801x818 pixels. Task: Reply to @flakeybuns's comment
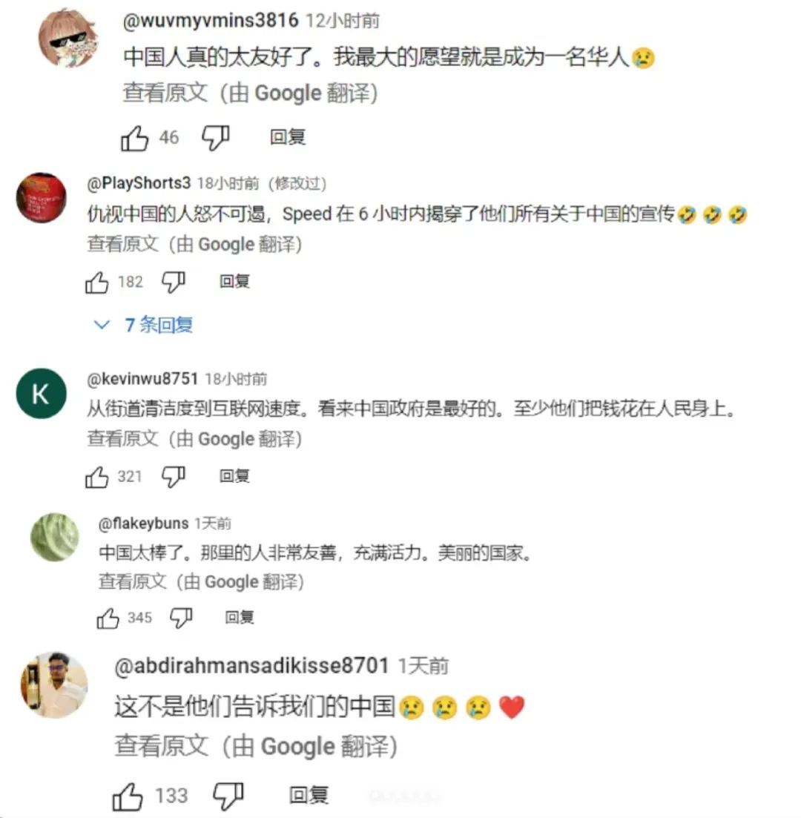point(240,618)
